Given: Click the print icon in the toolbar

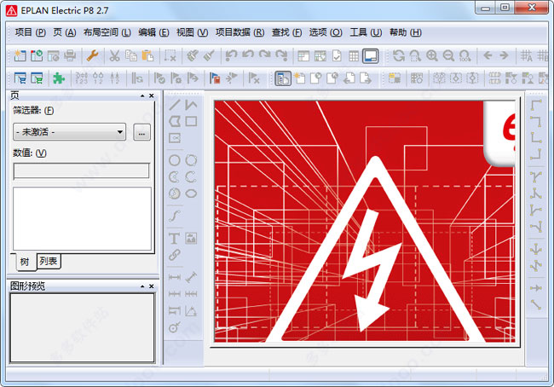Looking at the screenshot, I should pyautogui.click(x=70, y=56).
